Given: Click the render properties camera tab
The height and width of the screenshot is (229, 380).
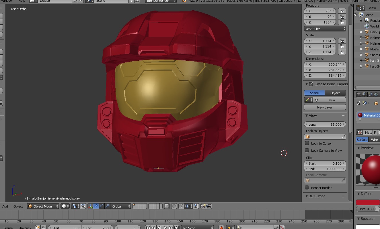Looking at the screenshot, I should (359, 94).
